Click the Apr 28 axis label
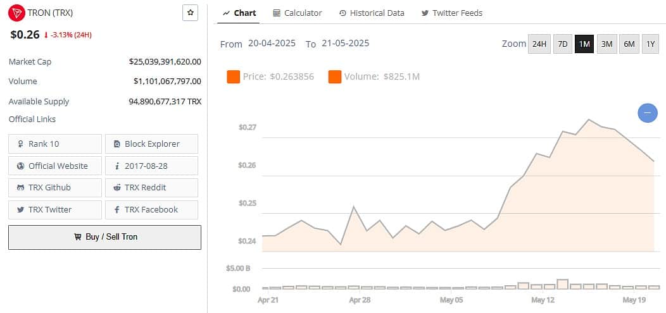The height and width of the screenshot is (313, 666). pos(360,300)
